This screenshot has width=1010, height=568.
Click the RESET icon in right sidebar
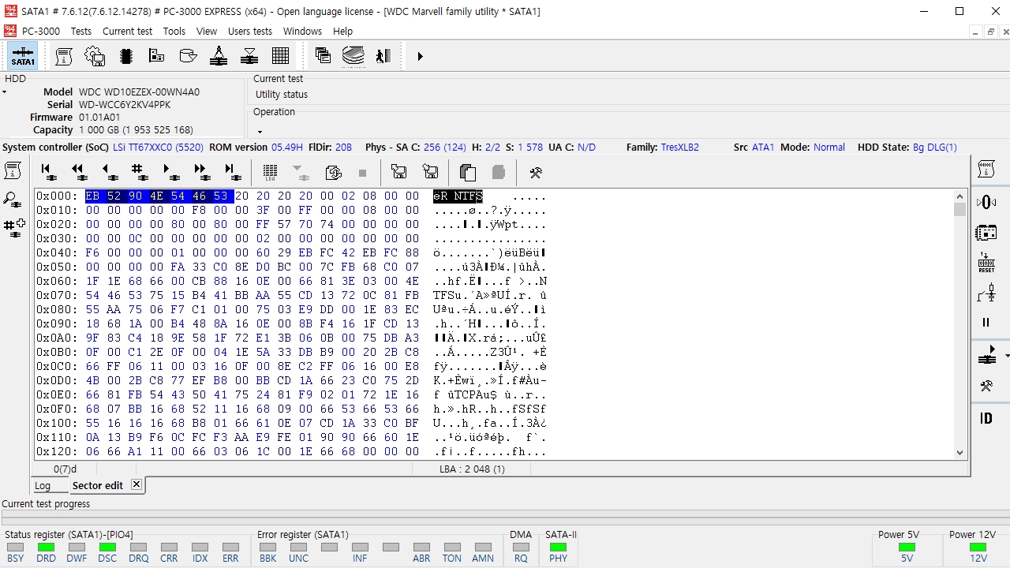(986, 263)
